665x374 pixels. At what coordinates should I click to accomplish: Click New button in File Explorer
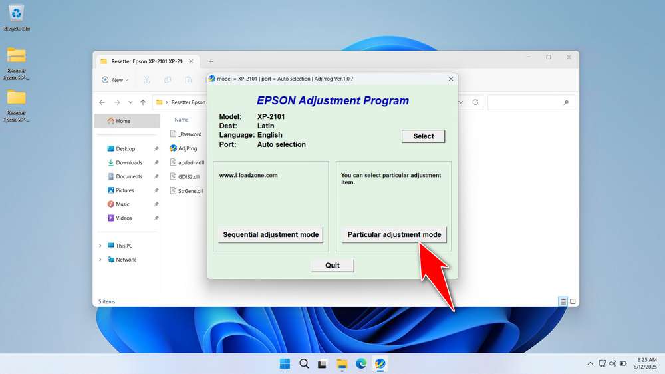pos(115,80)
